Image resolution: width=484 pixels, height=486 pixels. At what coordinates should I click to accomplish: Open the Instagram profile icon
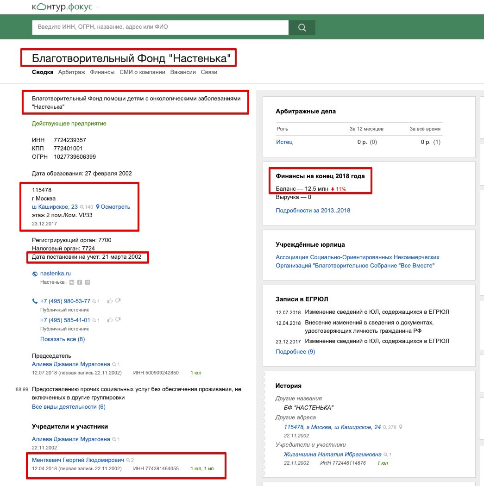point(87,282)
